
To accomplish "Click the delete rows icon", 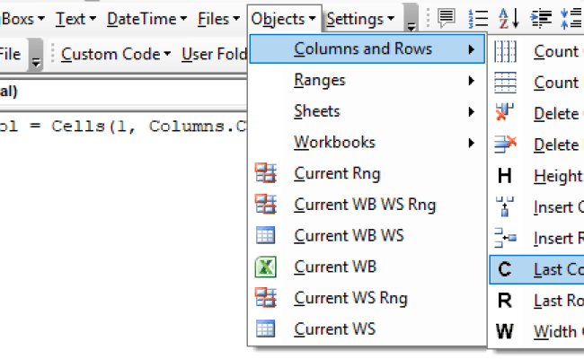I will pyautogui.click(x=505, y=144).
